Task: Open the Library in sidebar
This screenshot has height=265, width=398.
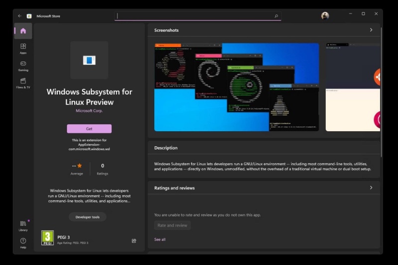Action: click(x=23, y=226)
